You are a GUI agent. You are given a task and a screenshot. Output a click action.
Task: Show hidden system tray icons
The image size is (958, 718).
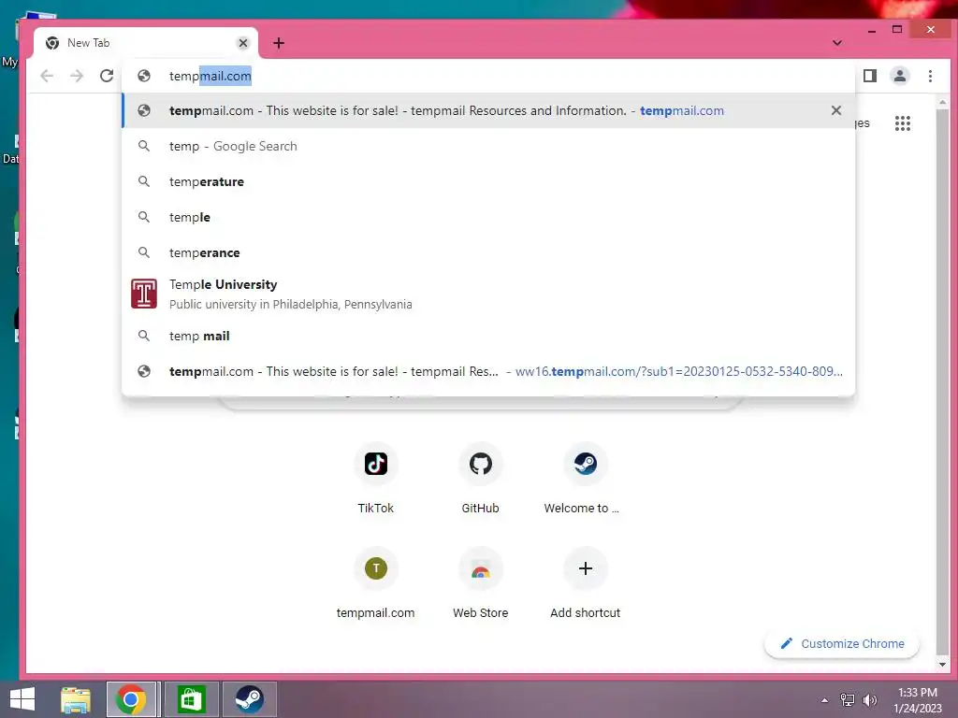pyautogui.click(x=825, y=700)
